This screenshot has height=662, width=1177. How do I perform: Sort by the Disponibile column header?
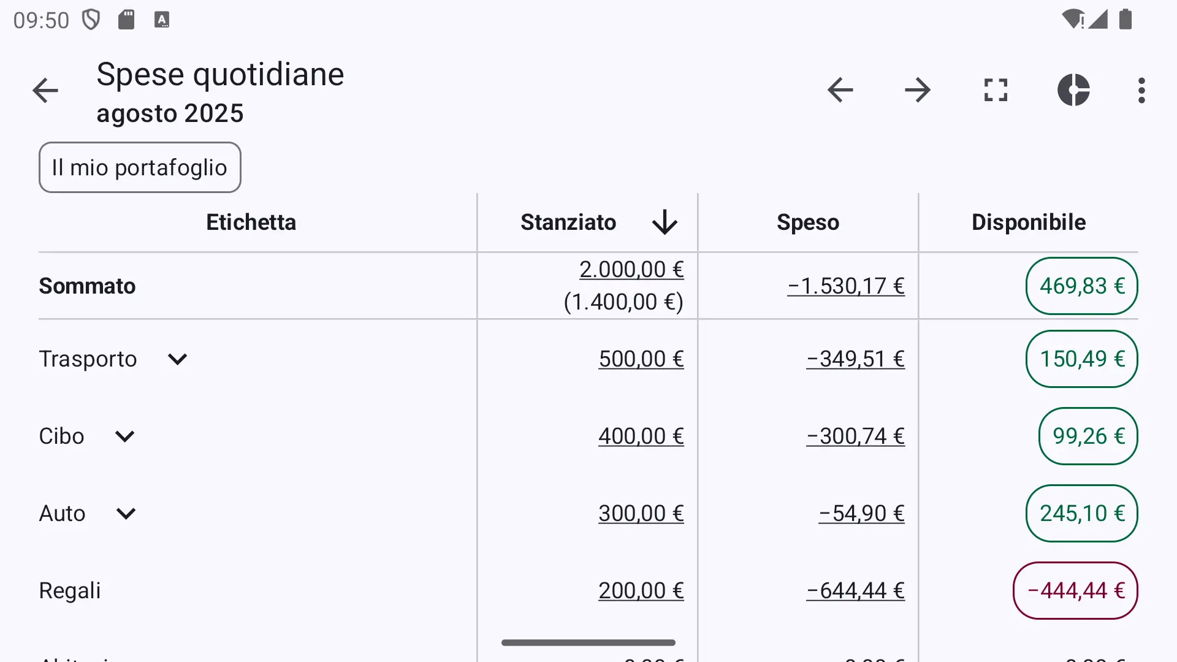[1029, 222]
